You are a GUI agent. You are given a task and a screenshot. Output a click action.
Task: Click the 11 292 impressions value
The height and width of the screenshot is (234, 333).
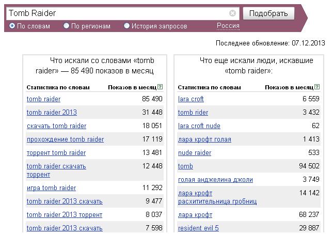pyautogui.click(x=152, y=188)
